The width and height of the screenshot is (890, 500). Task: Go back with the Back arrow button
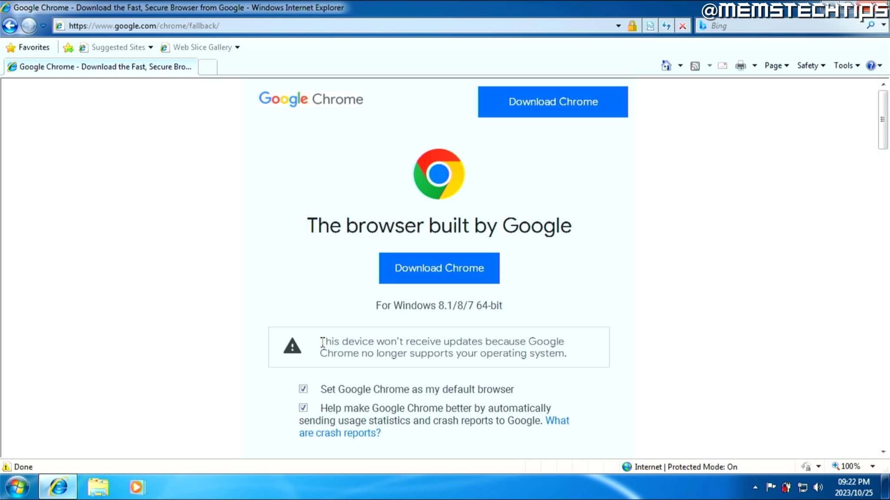coord(10,26)
